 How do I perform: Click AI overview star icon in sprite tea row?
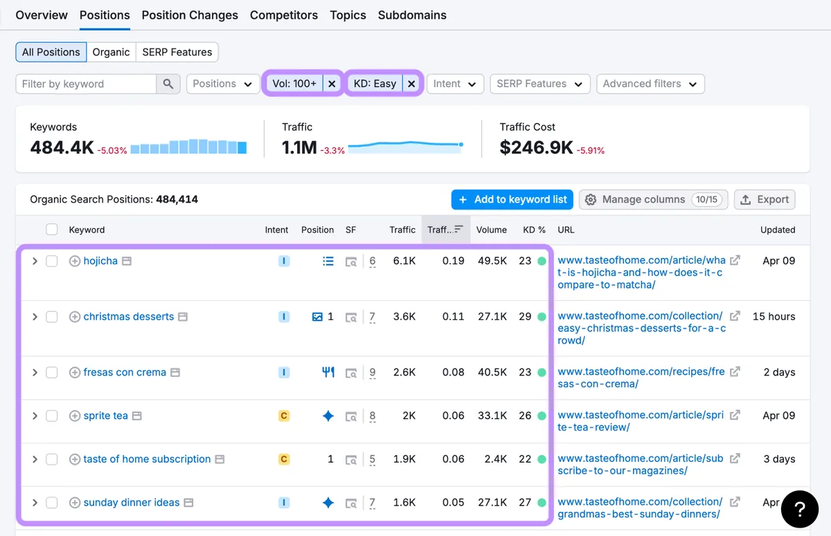[x=328, y=416]
